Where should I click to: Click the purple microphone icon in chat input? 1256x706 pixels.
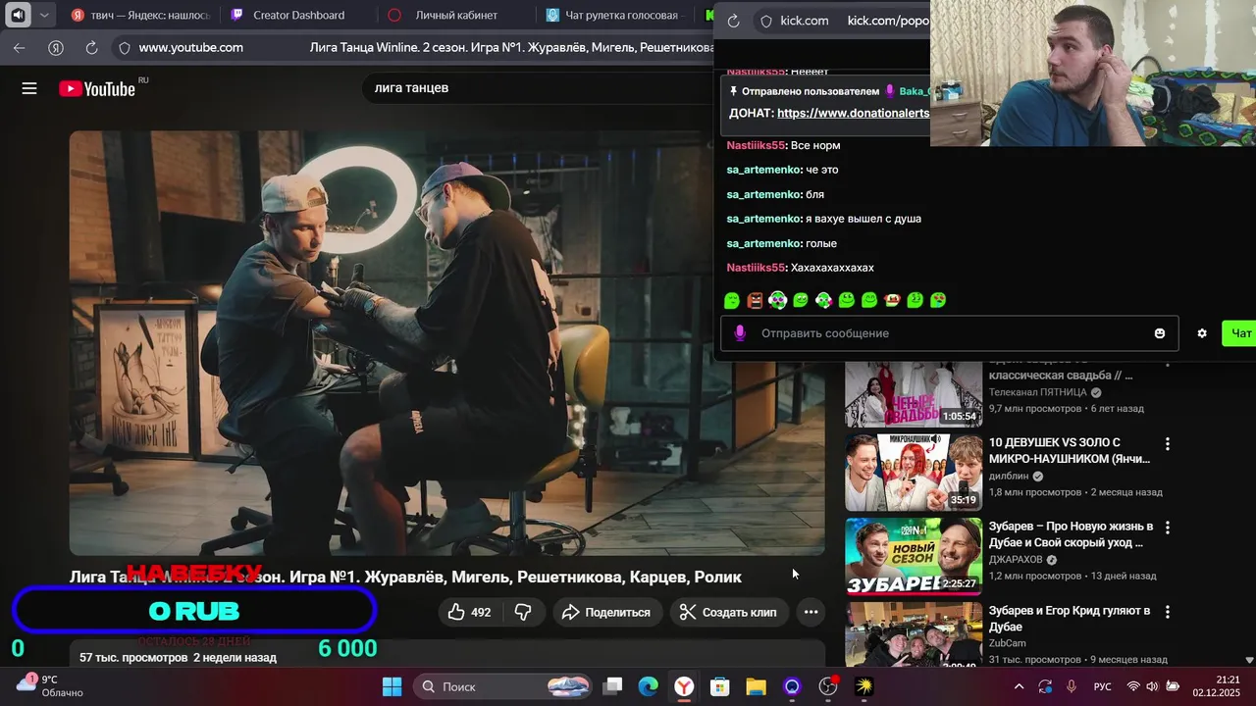pos(740,333)
